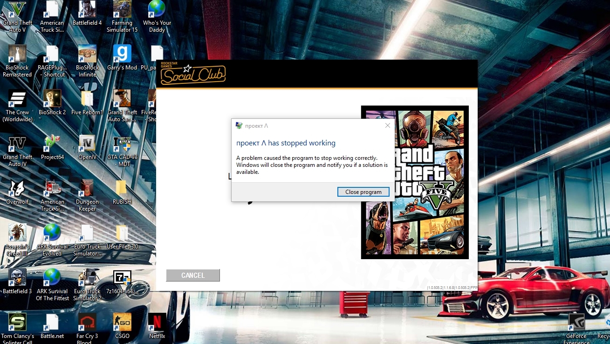
Task: Click the Rockstar Games Social Club logo
Action: pyautogui.click(x=193, y=75)
